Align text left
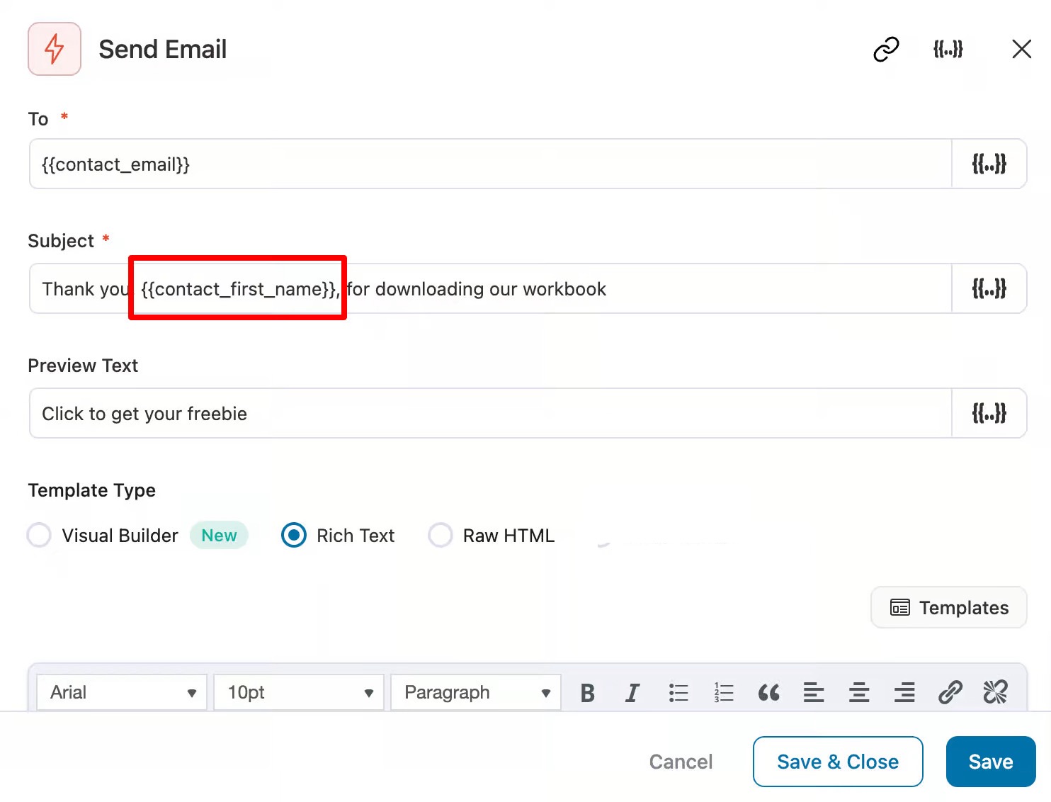 pos(814,693)
